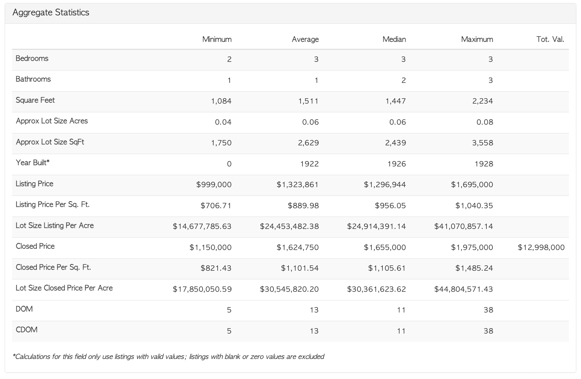Click the Year Built* row label

[x=32, y=163]
